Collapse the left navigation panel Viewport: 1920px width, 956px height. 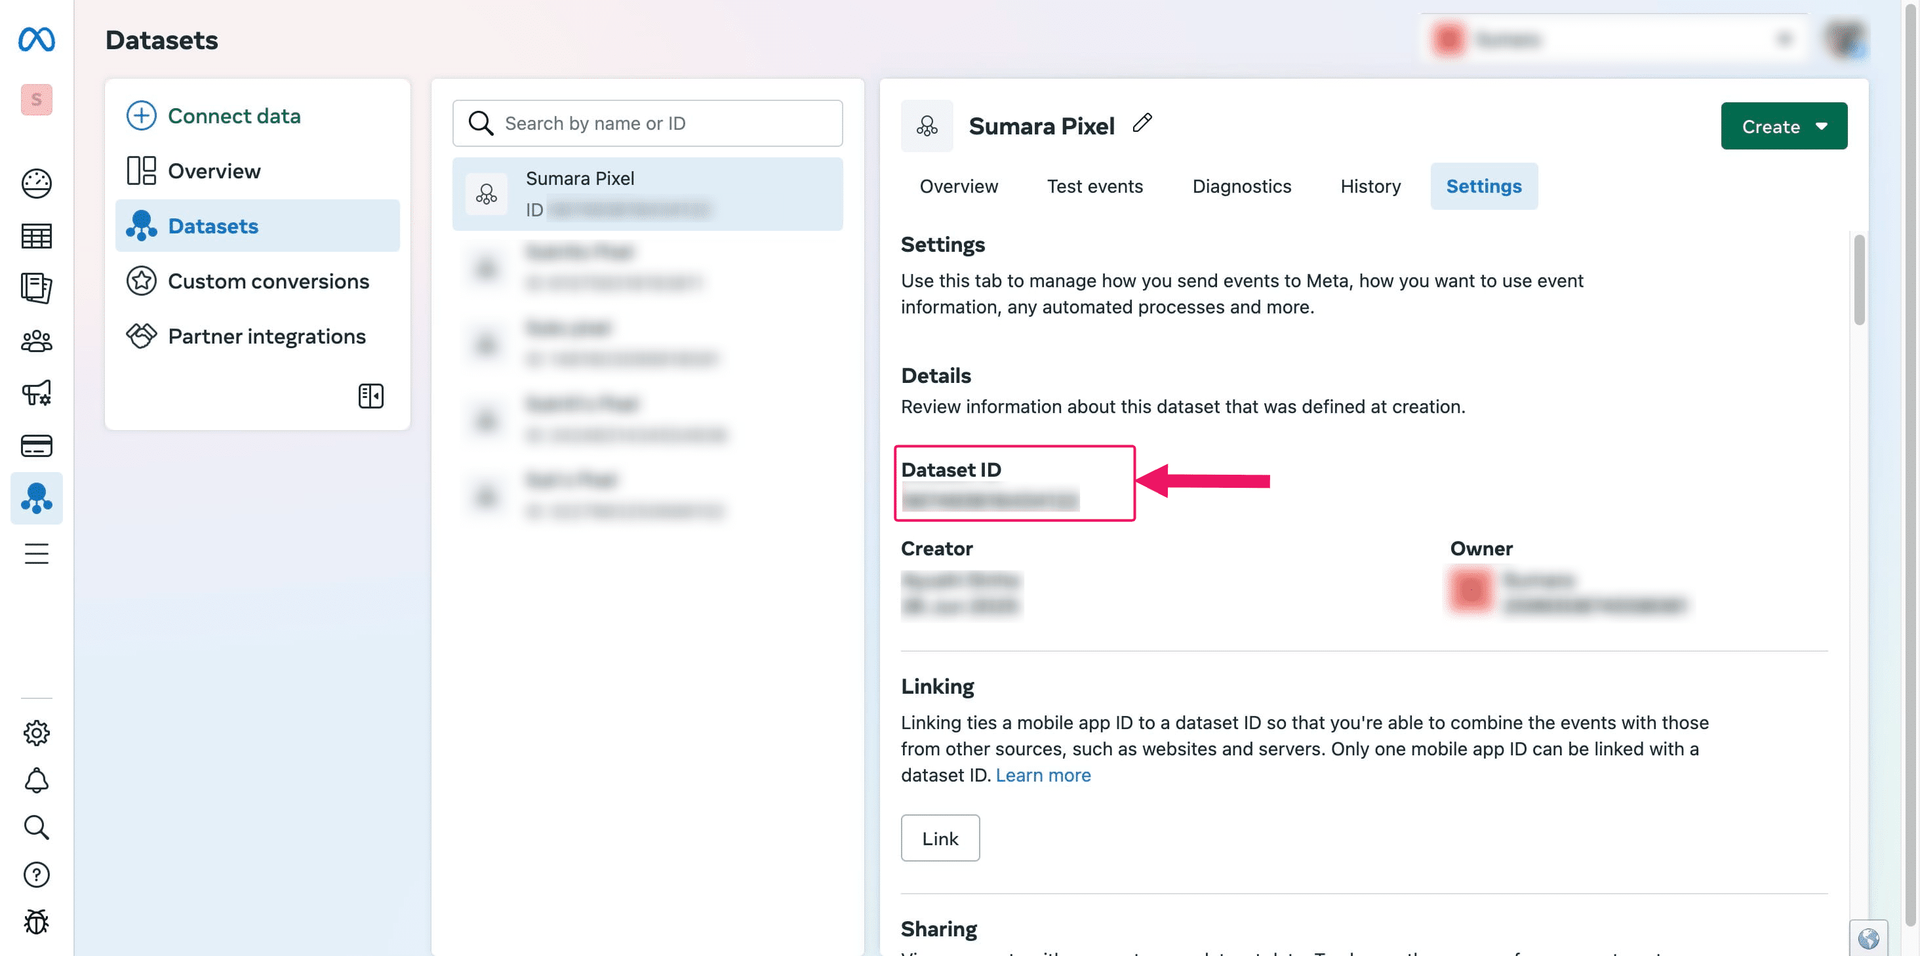[370, 395]
